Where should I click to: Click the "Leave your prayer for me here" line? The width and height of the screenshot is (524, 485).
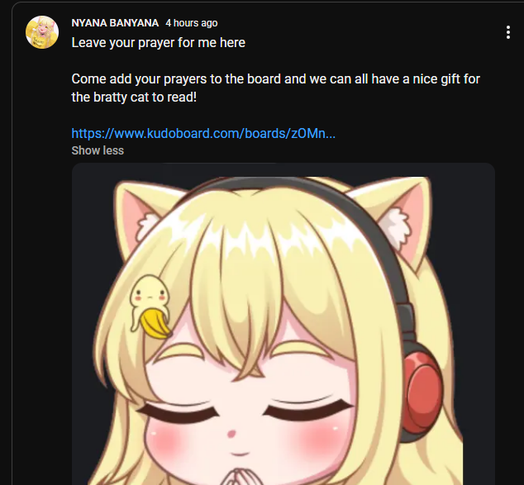pyautogui.click(x=159, y=43)
